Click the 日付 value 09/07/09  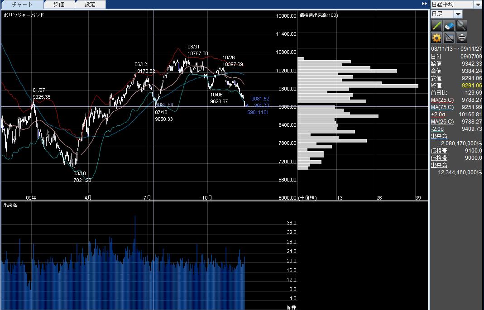pyautogui.click(x=471, y=57)
